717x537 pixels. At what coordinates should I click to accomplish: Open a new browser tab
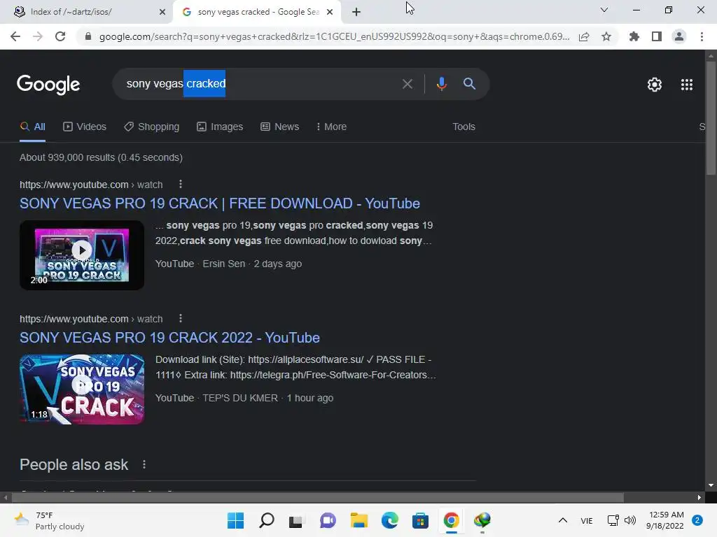[356, 12]
